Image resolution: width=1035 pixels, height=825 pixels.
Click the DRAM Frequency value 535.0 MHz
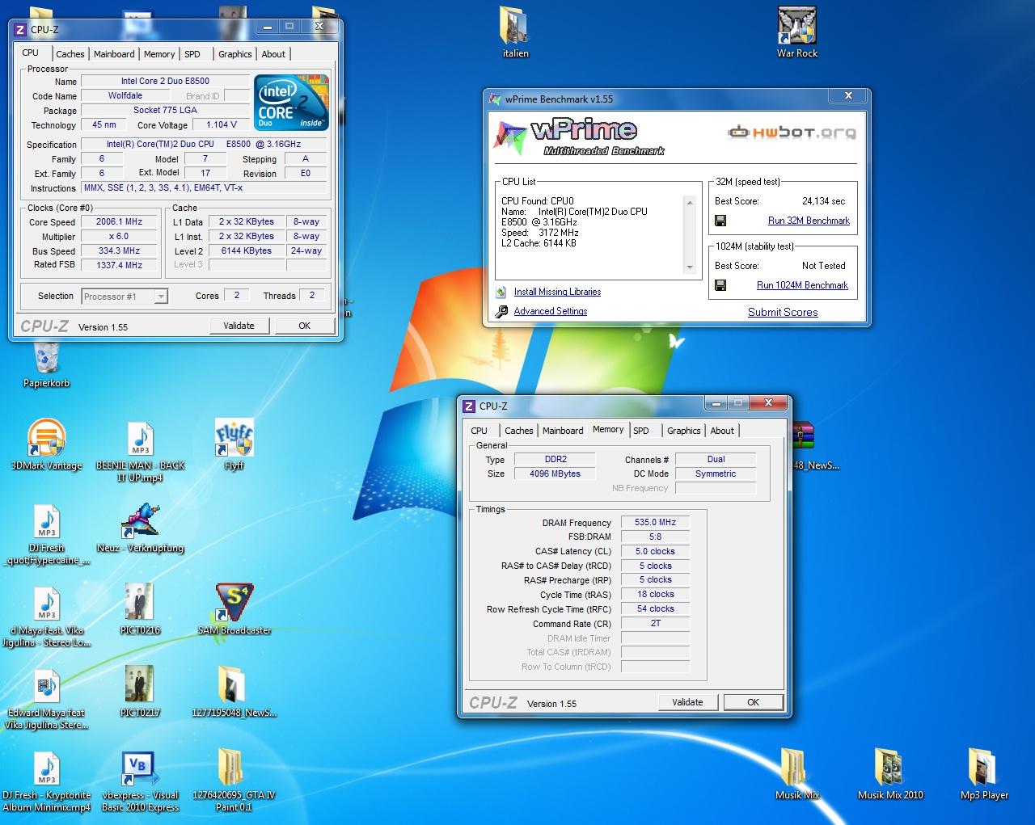(655, 522)
